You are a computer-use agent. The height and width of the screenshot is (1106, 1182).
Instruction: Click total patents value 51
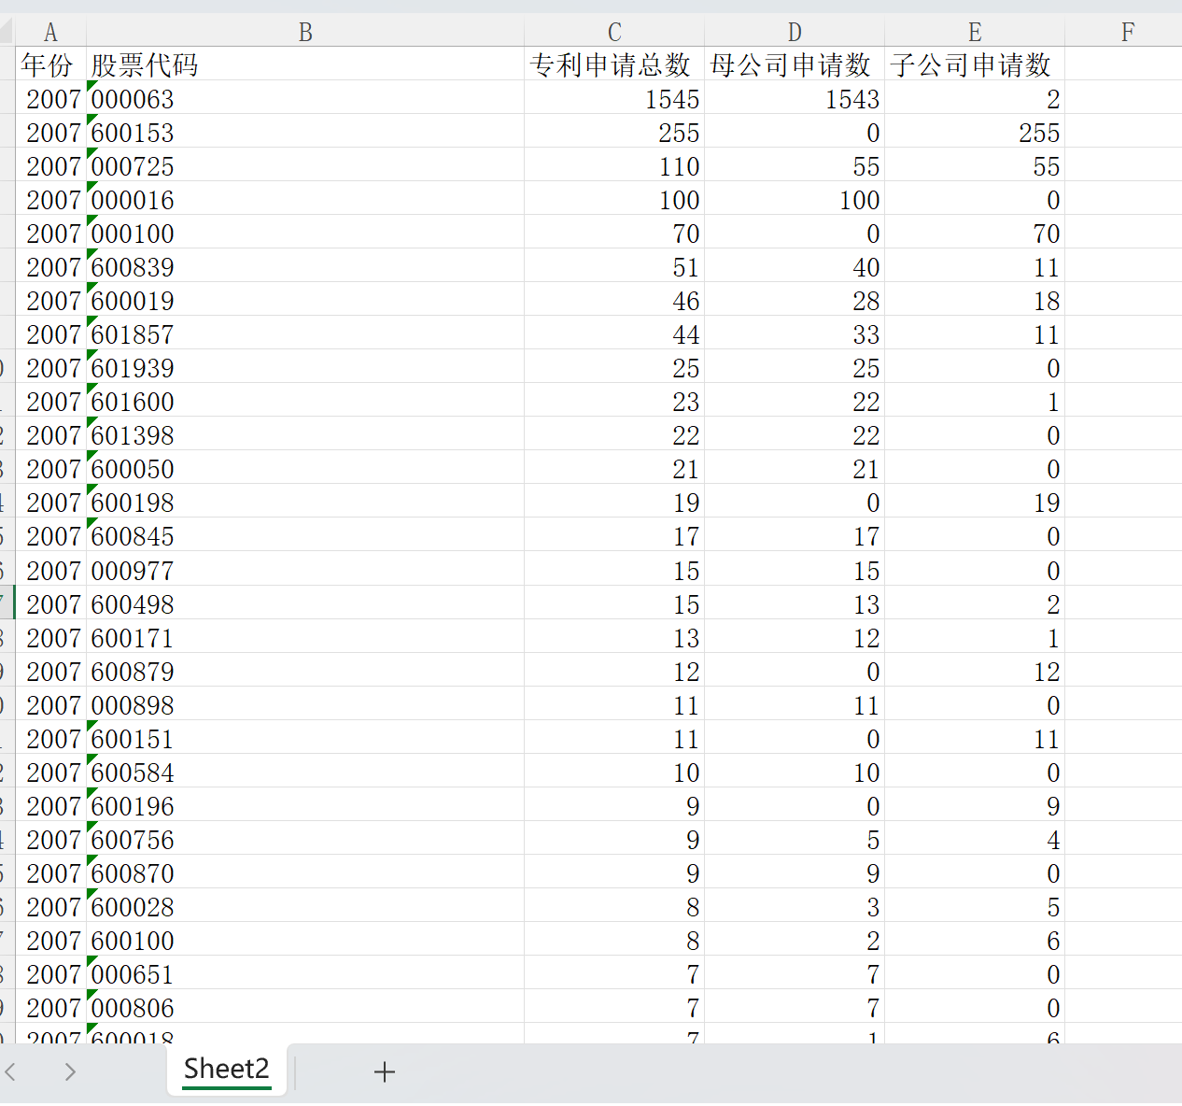pyautogui.click(x=614, y=265)
